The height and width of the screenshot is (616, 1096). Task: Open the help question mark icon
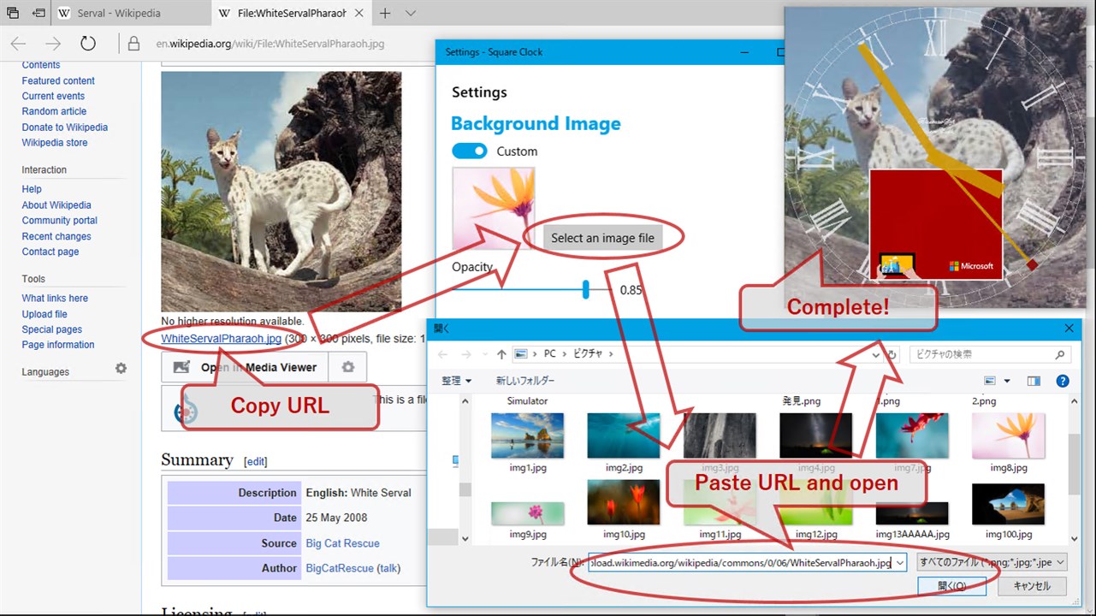pyautogui.click(x=1063, y=381)
